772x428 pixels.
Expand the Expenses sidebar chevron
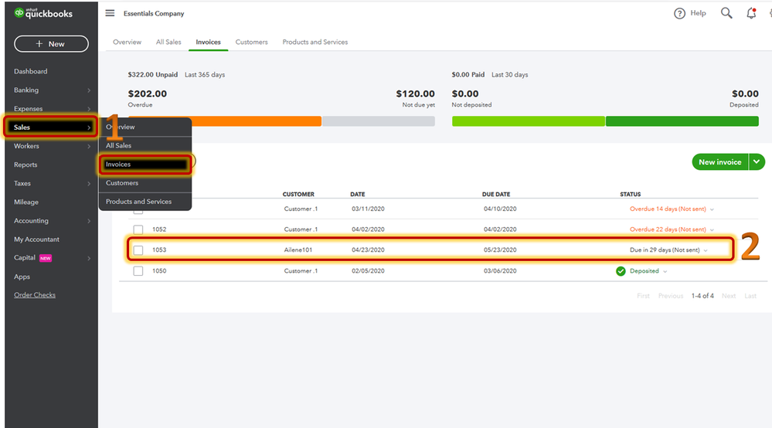coord(89,109)
